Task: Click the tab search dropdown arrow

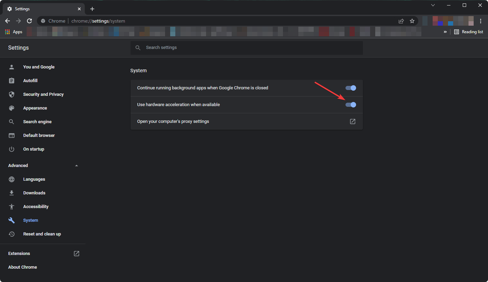Action: point(433,5)
